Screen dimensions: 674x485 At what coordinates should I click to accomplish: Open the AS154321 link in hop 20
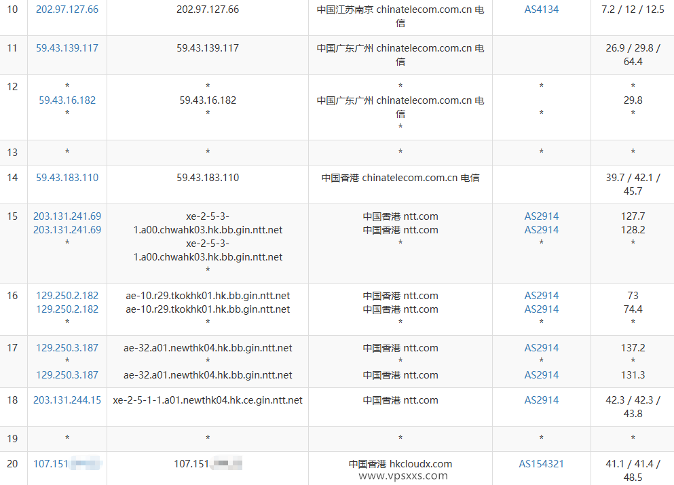point(541,464)
